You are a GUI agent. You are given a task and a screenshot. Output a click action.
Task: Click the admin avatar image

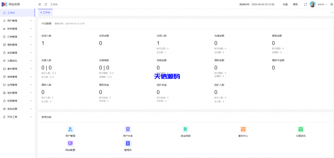(x=312, y=5)
